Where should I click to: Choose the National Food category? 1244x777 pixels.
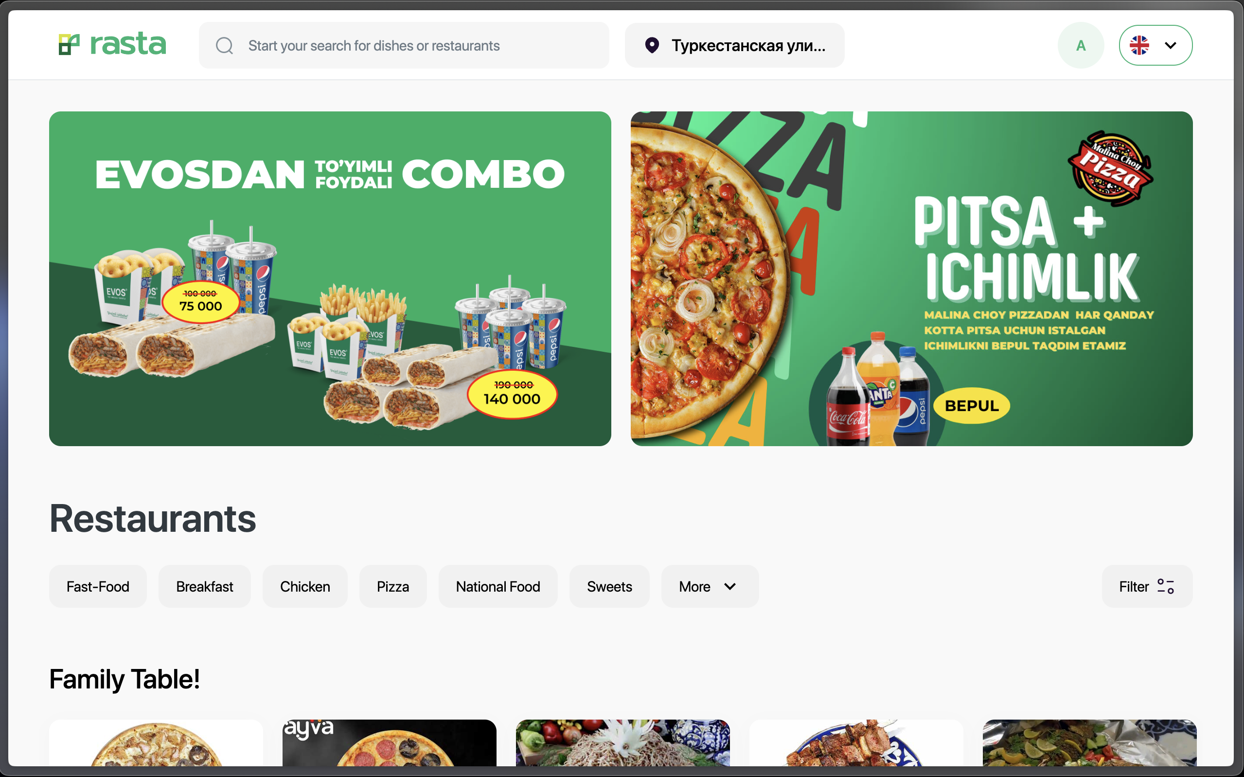pos(497,586)
